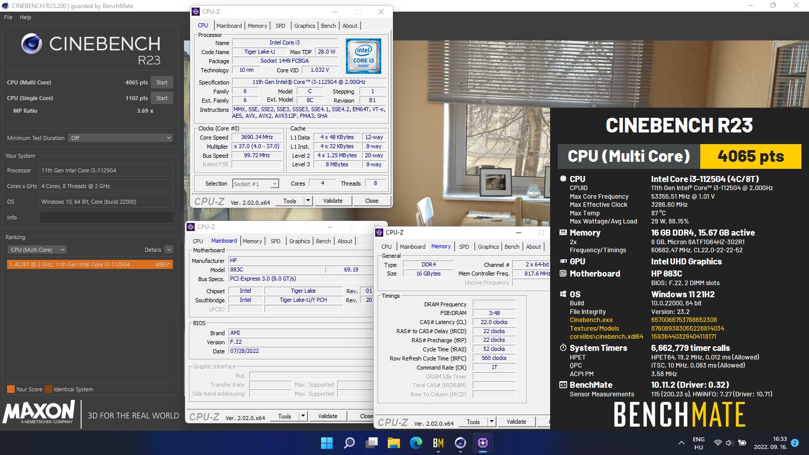Screen dimensions: 809x455
Task: Click the Cinebench.exe file integrity entry
Action: click(591, 320)
